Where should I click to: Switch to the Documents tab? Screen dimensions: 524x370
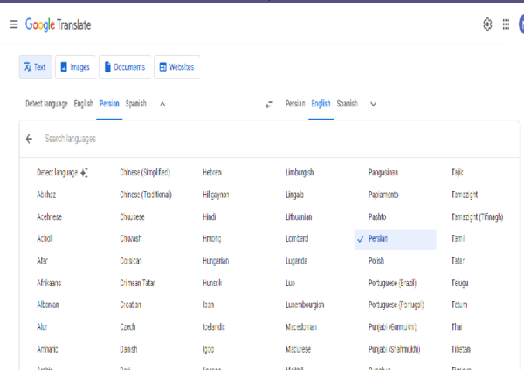pyautogui.click(x=125, y=67)
